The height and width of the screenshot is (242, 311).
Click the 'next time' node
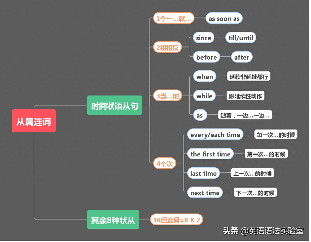[205, 193]
